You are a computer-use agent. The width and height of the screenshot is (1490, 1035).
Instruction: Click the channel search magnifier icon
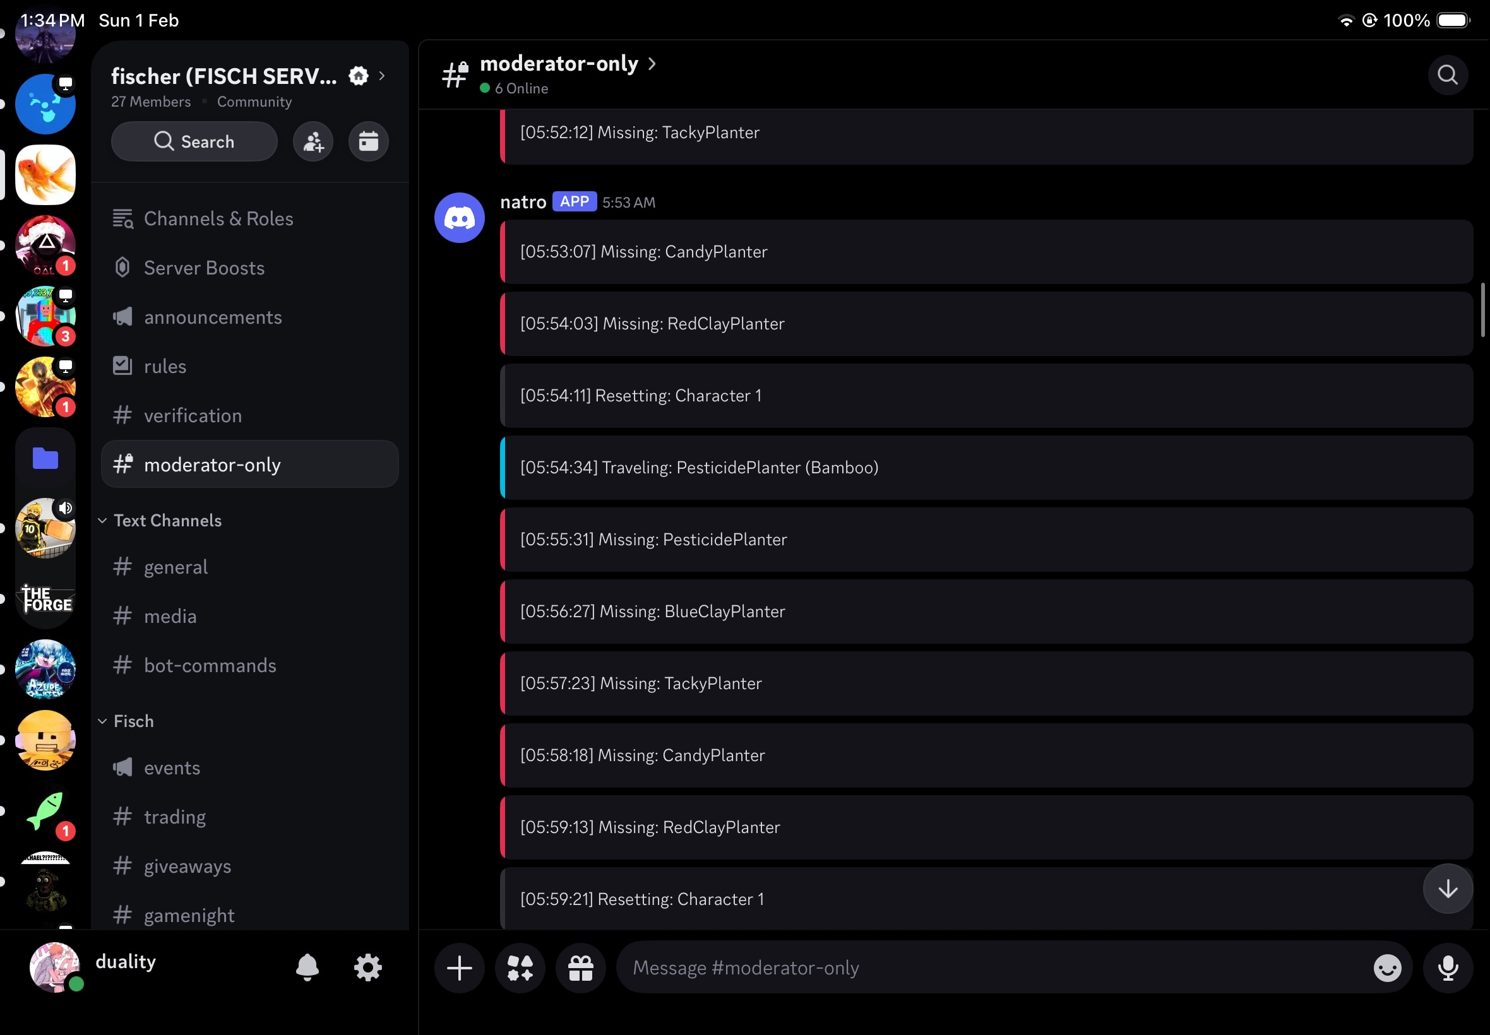(x=1447, y=75)
